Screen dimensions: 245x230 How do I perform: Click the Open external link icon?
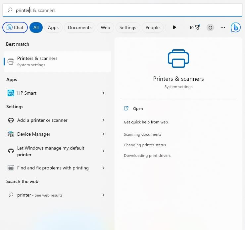pyautogui.click(x=126, y=108)
